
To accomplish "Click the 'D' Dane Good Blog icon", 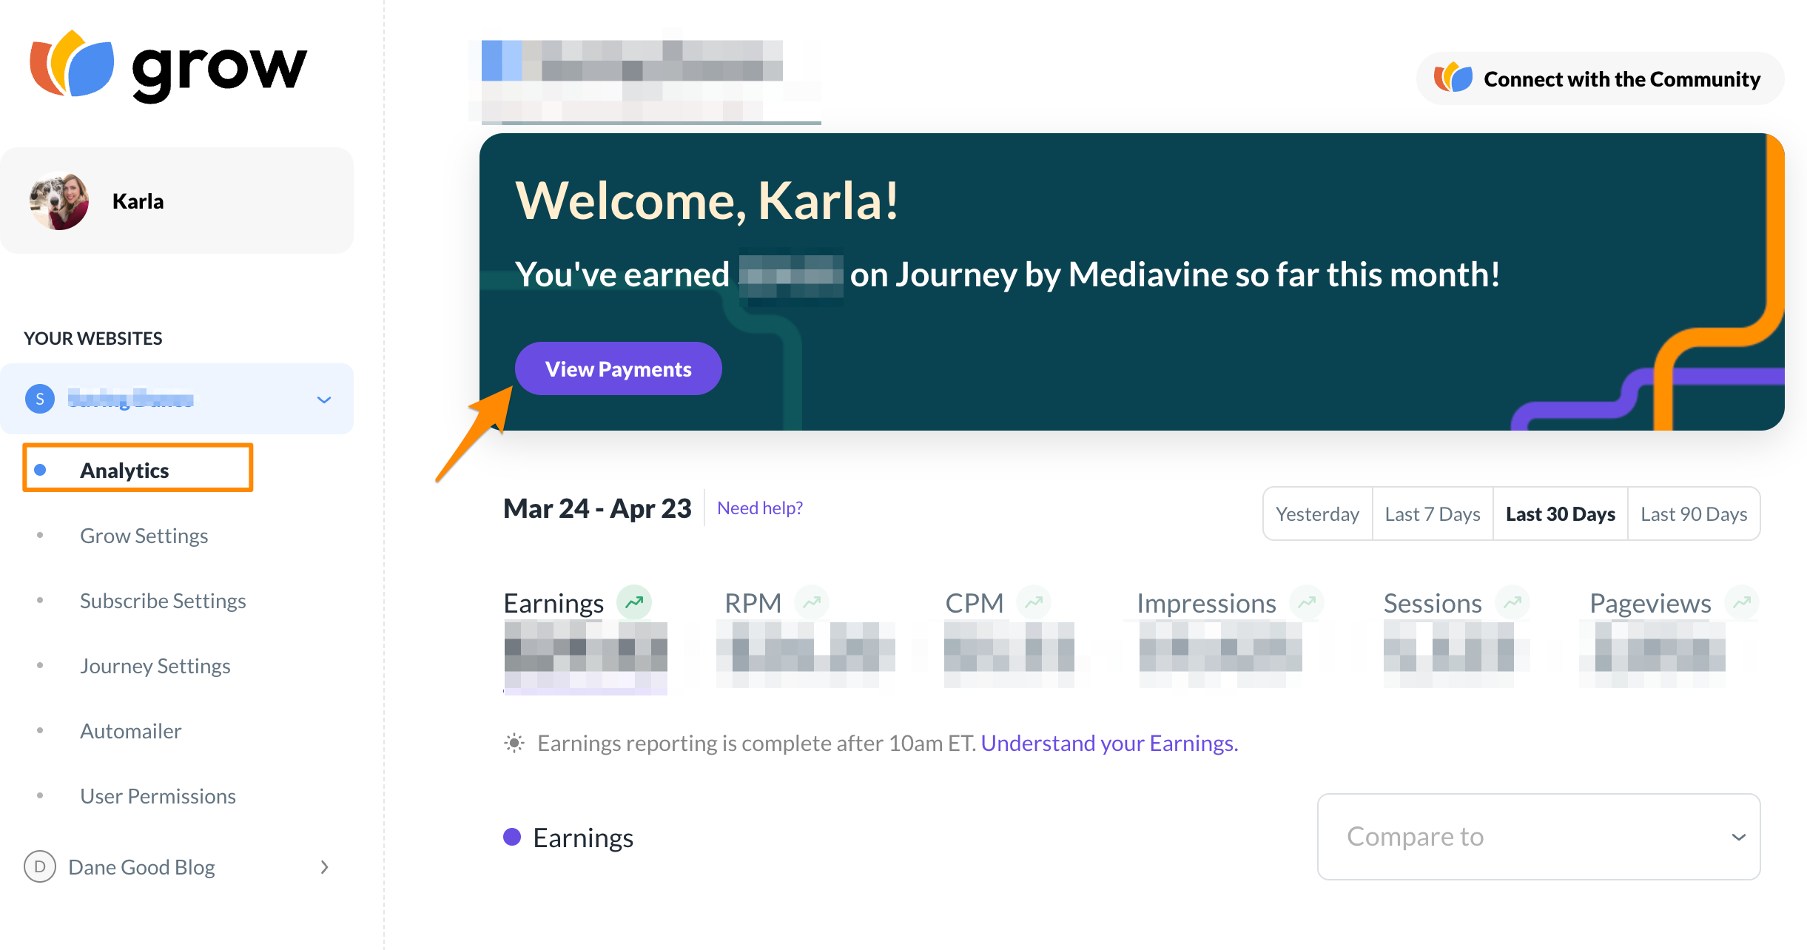I will tap(40, 866).
